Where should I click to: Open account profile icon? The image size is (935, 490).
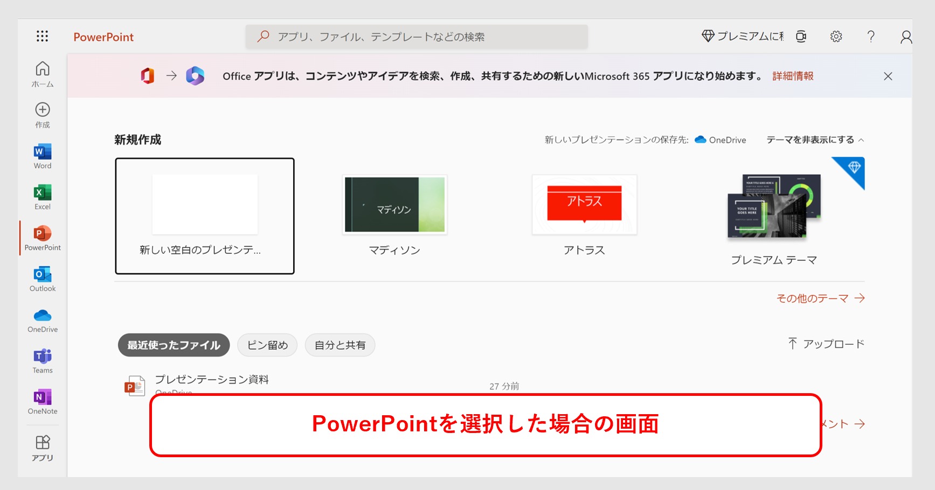[906, 37]
